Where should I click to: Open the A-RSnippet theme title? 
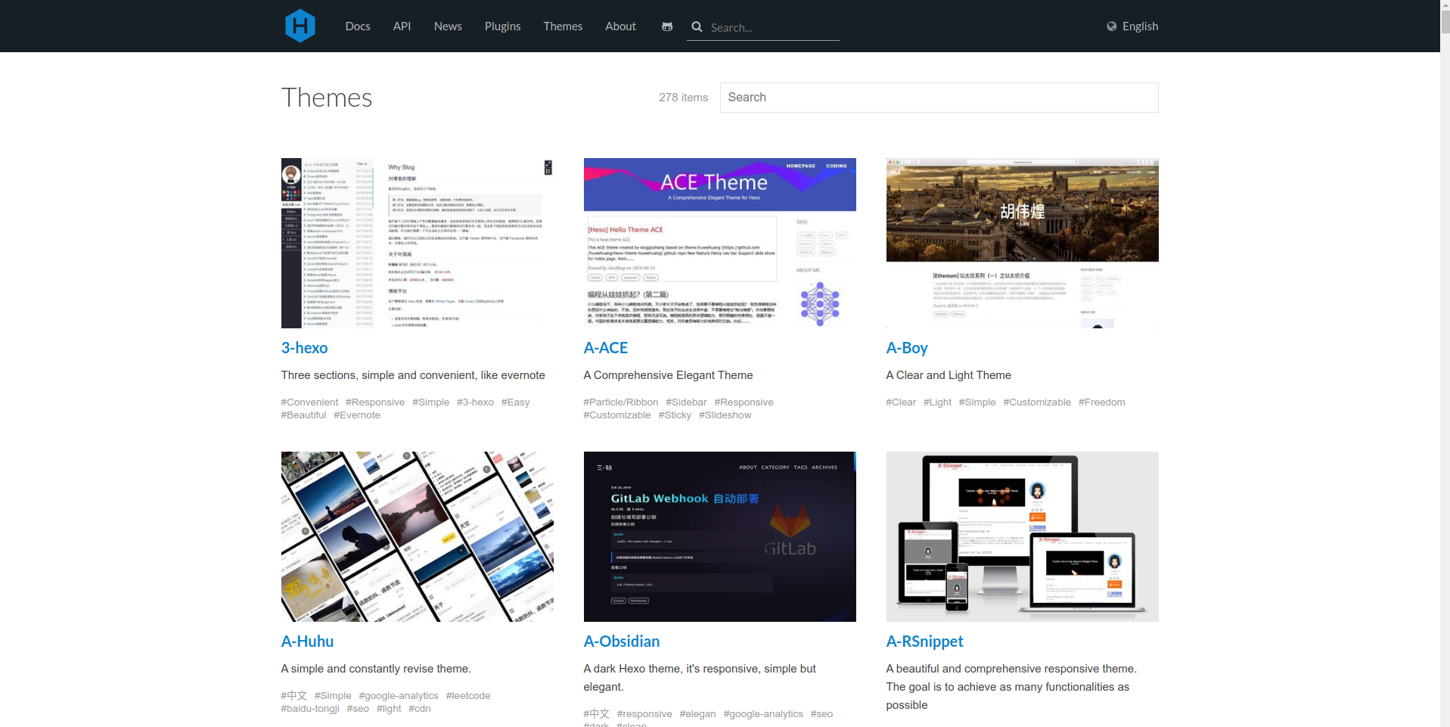tap(924, 642)
